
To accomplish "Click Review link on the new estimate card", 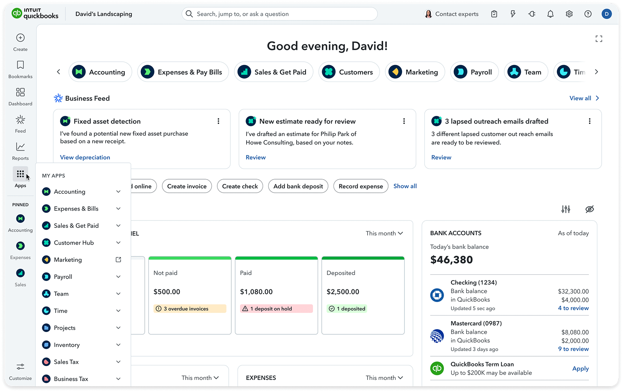I will point(255,157).
